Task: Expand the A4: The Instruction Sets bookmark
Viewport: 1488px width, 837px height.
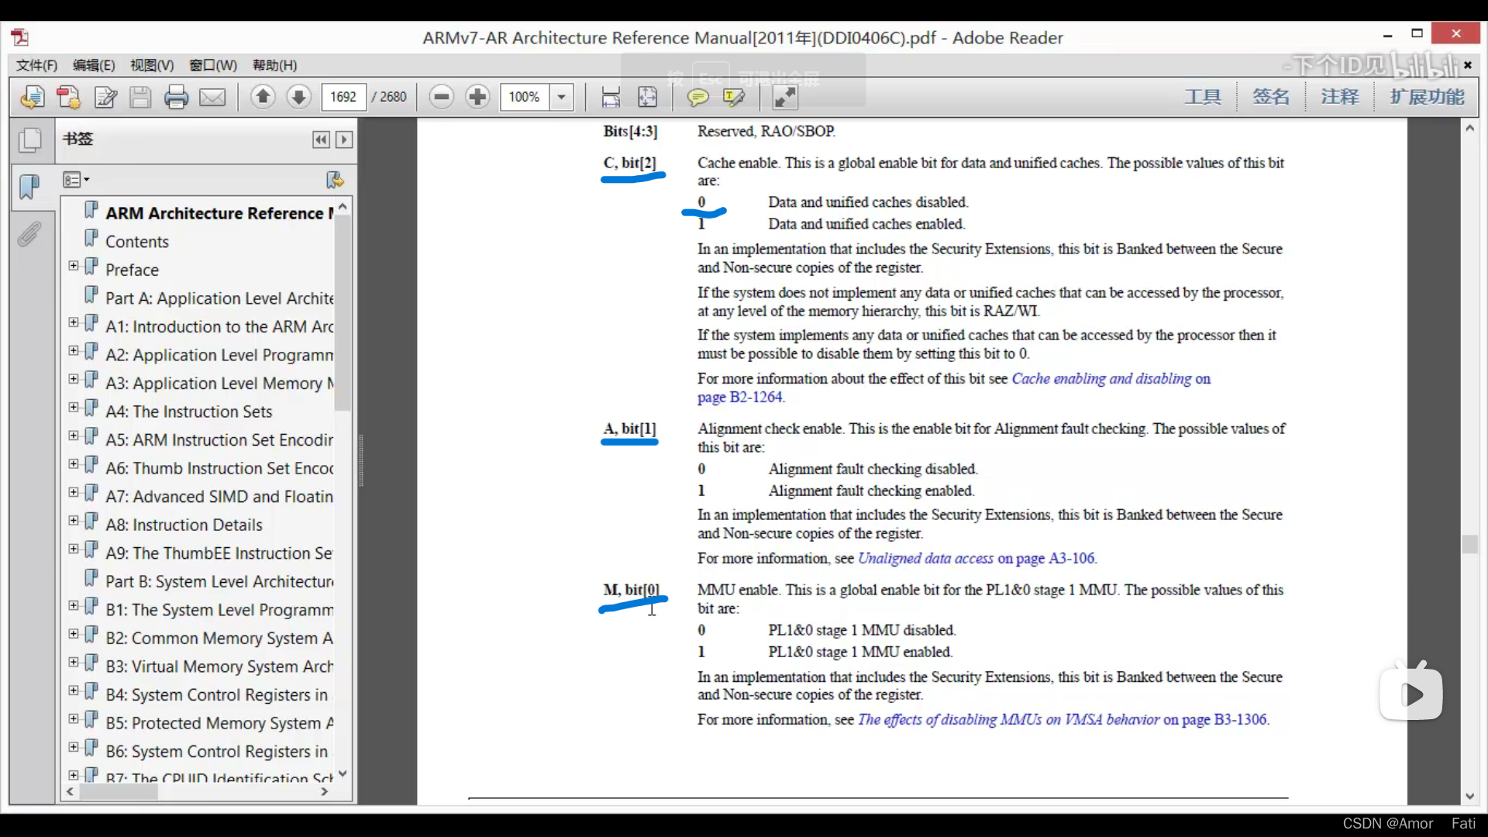Action: click(74, 407)
